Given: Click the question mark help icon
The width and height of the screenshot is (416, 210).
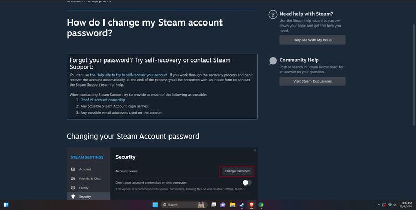Looking at the screenshot, I should tap(272, 15).
